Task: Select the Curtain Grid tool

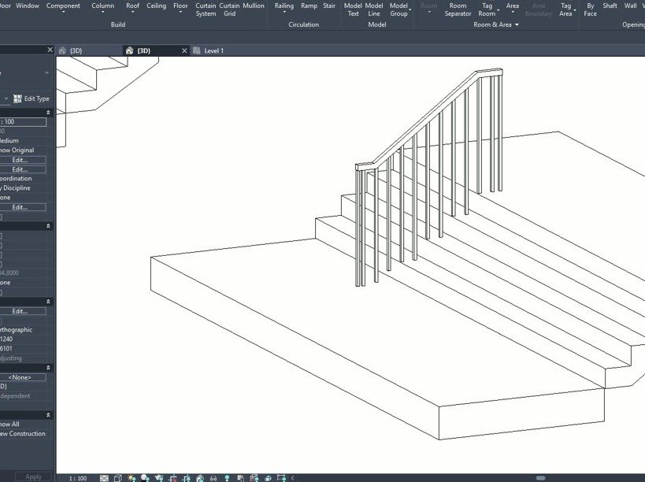Action: click(x=229, y=9)
